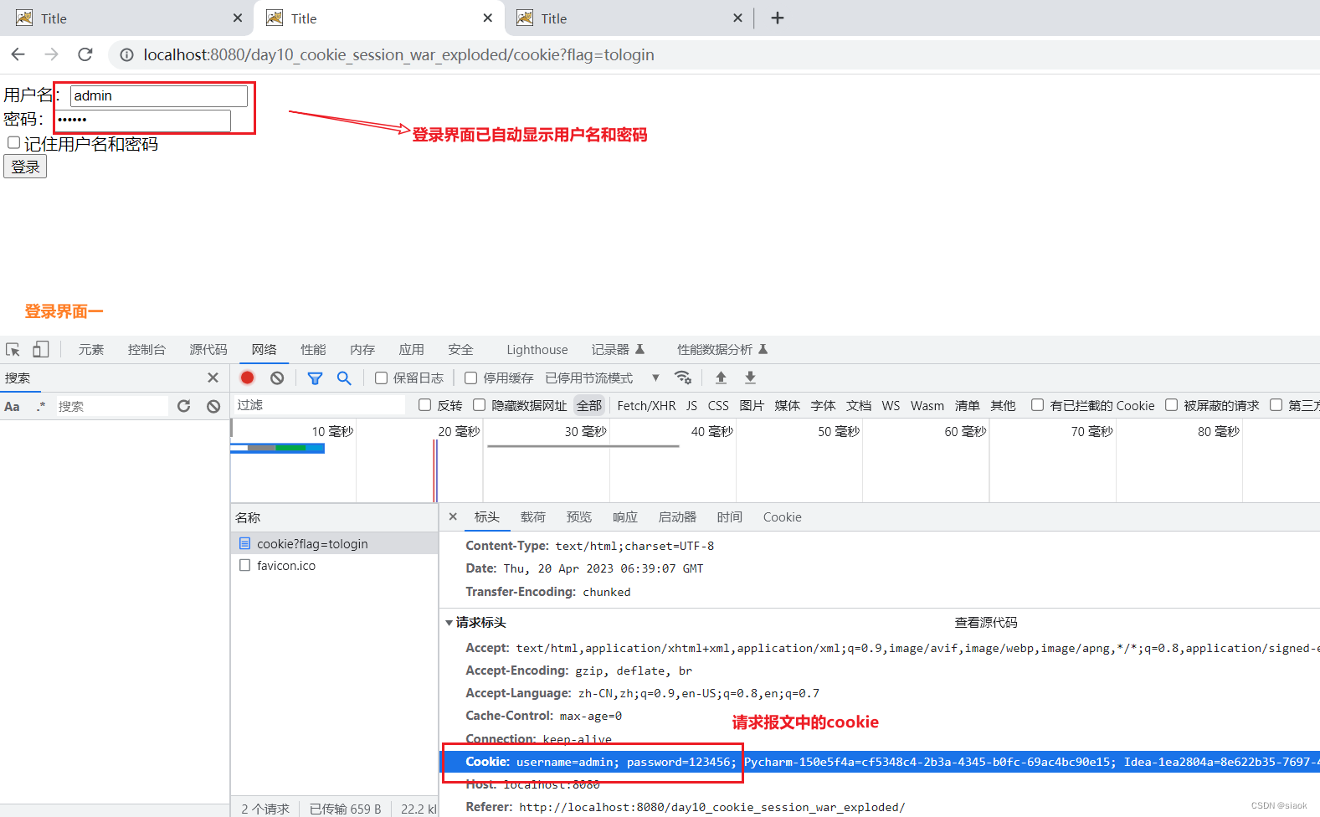Switch to the first Title browser tab

tap(126, 18)
